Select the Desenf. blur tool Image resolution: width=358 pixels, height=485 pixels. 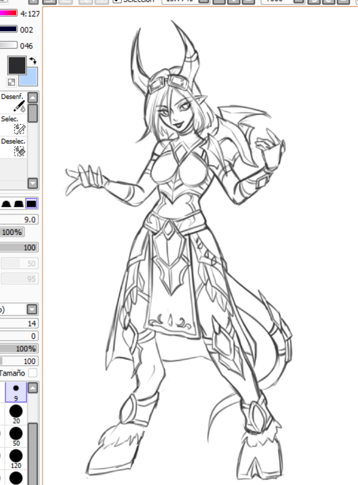(13, 102)
